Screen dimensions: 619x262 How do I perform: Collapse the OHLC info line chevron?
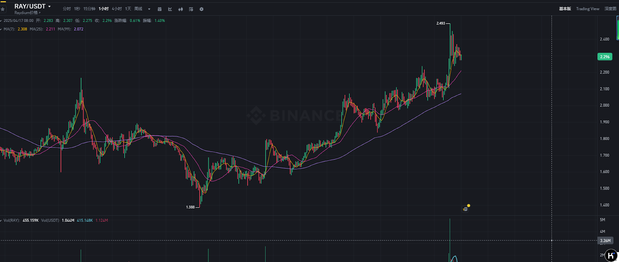[1, 21]
